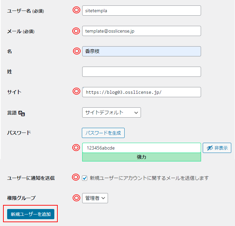Click the red circle marker beside password field
This screenshot has width=235, height=226.
coord(76,147)
